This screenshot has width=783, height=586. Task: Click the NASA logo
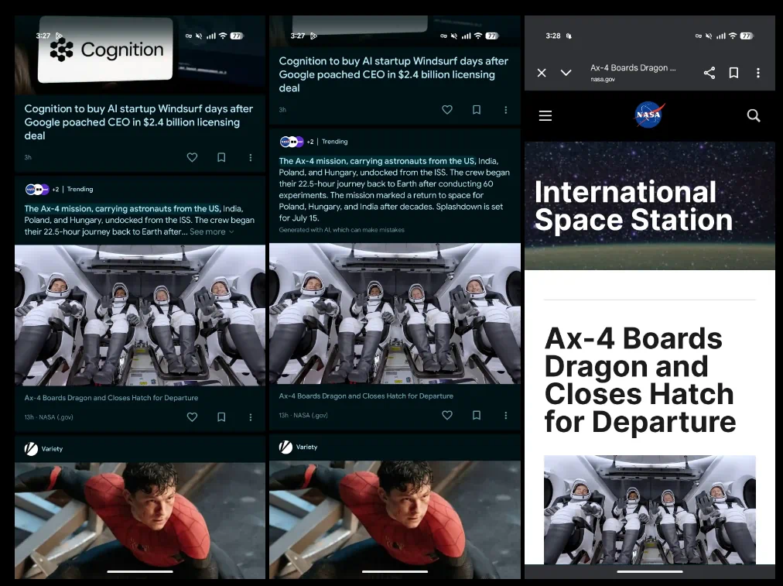point(649,115)
